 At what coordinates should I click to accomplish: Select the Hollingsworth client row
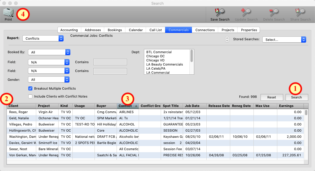point(155,130)
